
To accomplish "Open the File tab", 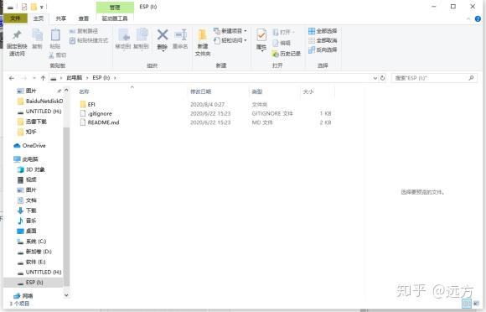I will [x=15, y=18].
